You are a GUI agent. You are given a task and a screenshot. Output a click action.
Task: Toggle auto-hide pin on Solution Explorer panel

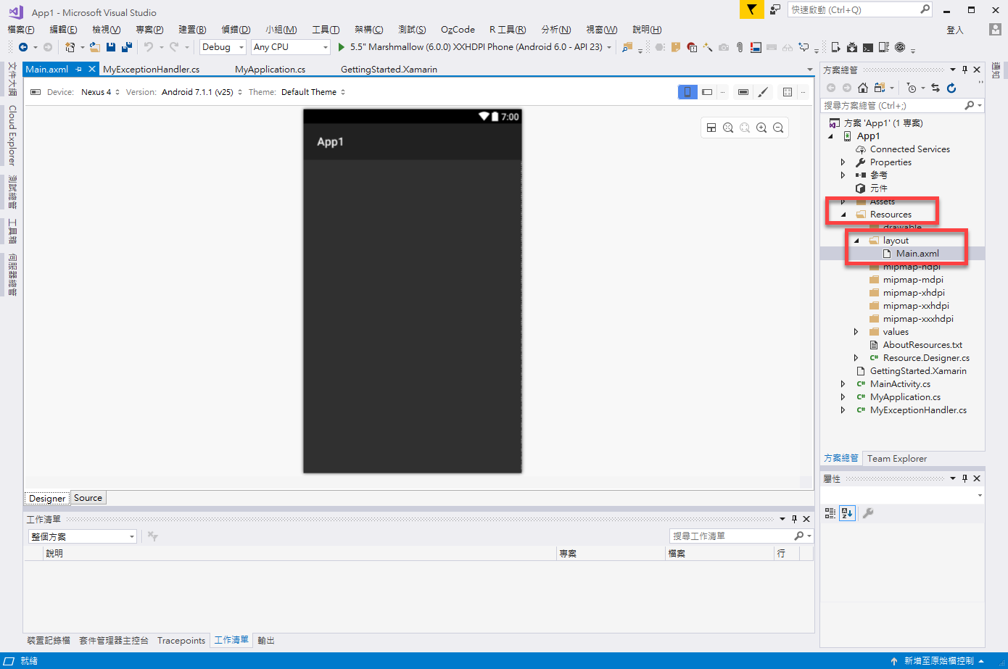point(964,70)
